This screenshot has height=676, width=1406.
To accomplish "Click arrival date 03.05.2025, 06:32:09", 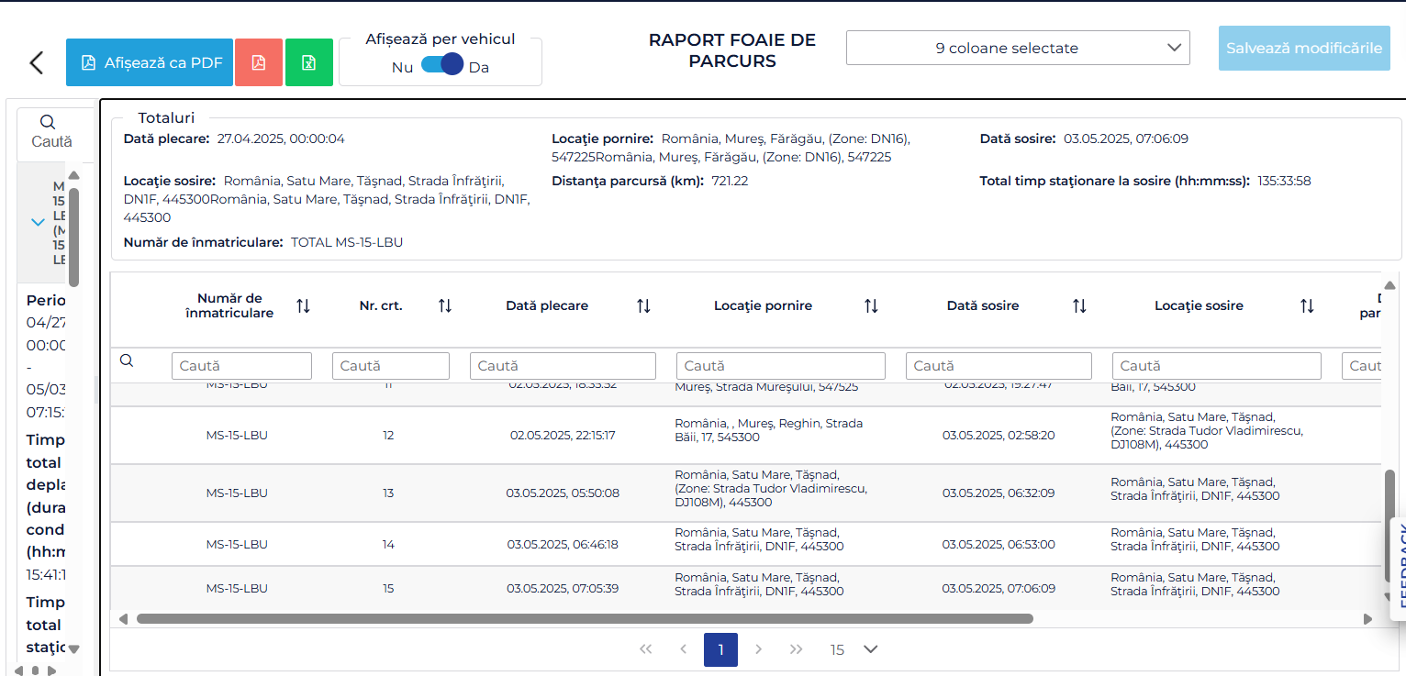I will tap(999, 493).
